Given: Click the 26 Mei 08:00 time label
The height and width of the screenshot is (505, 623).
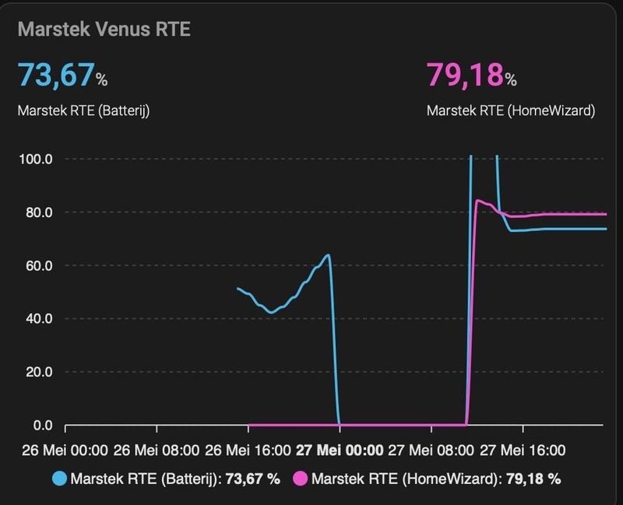Looking at the screenshot, I should 157,450.
